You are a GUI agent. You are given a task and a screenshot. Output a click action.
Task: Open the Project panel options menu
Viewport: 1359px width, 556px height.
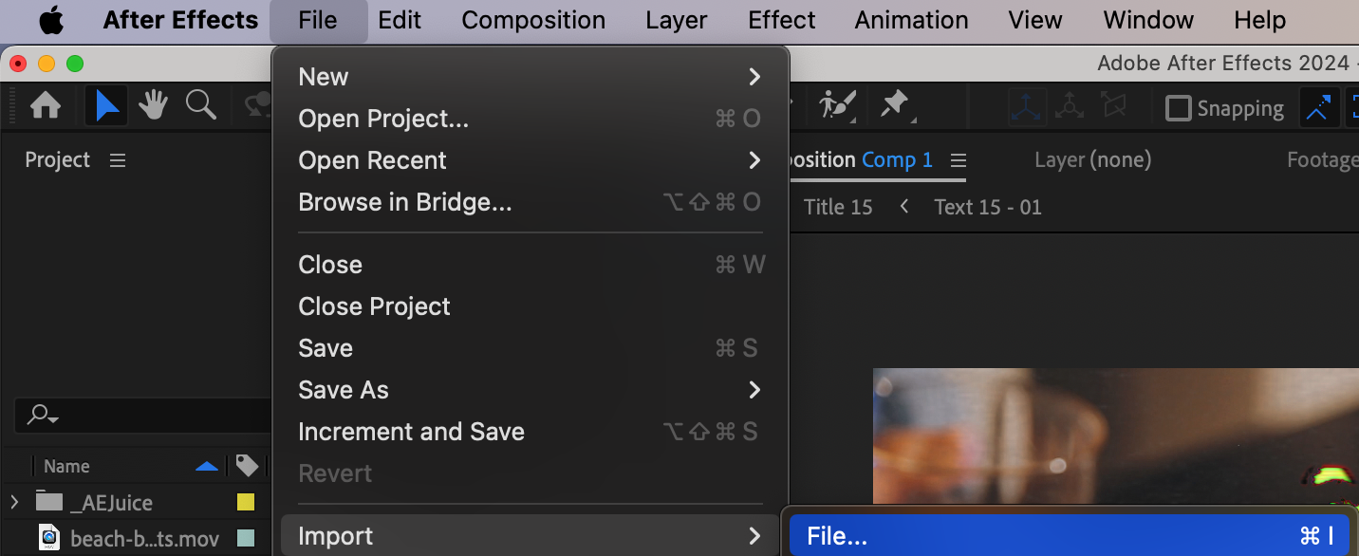pos(118,160)
